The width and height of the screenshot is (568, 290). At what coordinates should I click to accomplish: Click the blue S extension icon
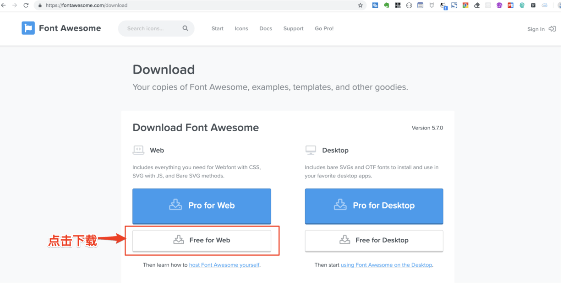[454, 5]
